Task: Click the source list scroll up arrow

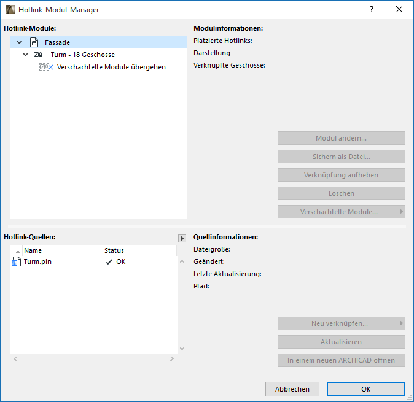Action: pyautogui.click(x=182, y=261)
